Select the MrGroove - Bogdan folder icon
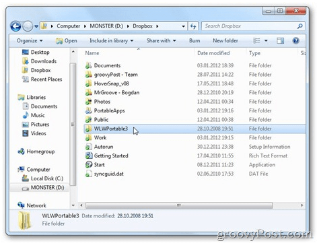317x243 pixels. [89, 92]
